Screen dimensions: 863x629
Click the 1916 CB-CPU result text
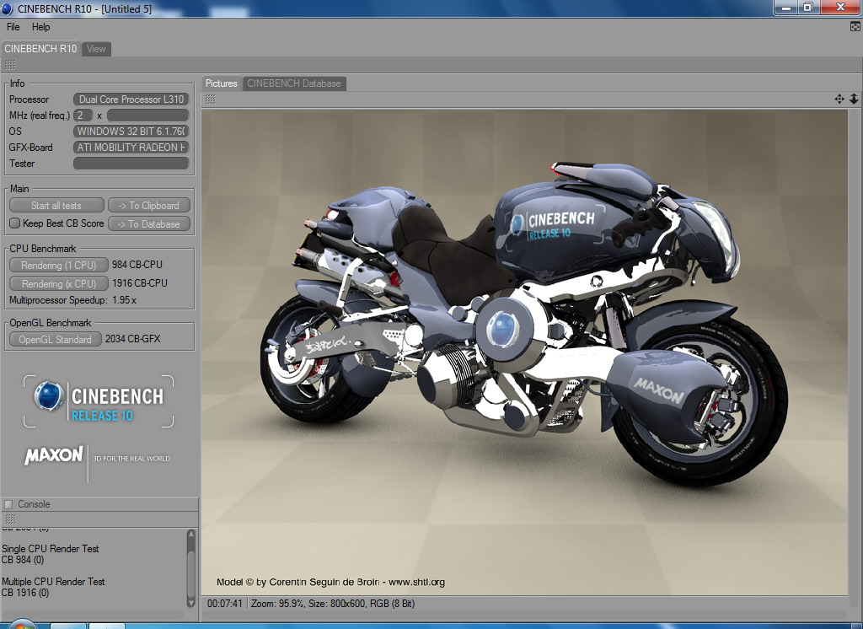tap(140, 282)
